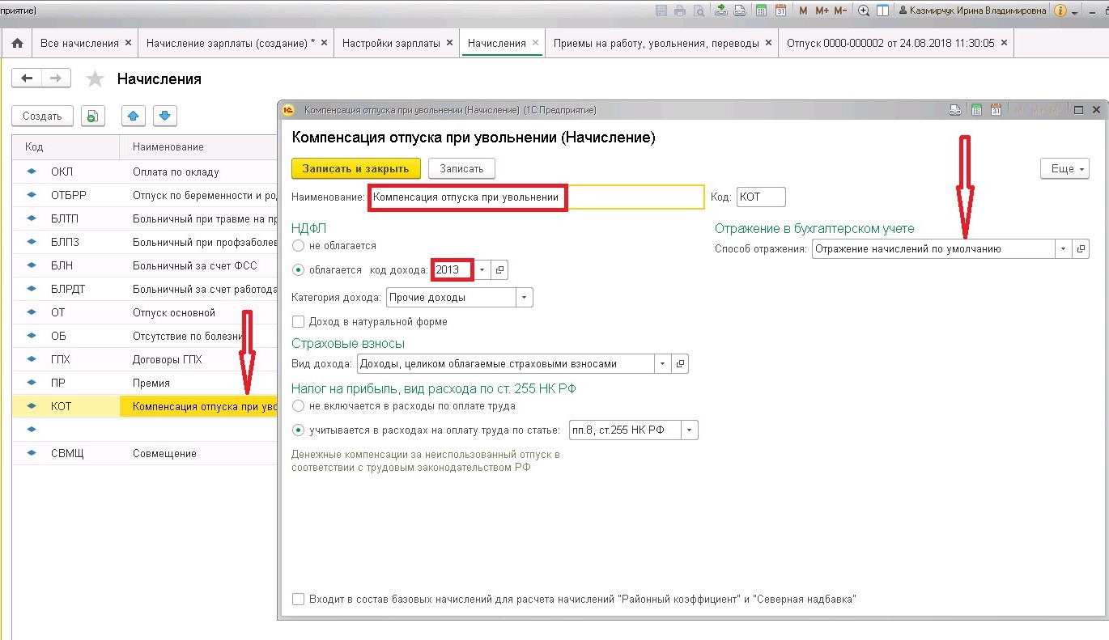Viewport: 1109px width, 640px height.
Task: Click the Записать button
Action: click(461, 168)
